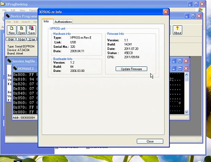Click hex row address 0x070
Screen dimensions: 211x162
click(x=20, y=107)
